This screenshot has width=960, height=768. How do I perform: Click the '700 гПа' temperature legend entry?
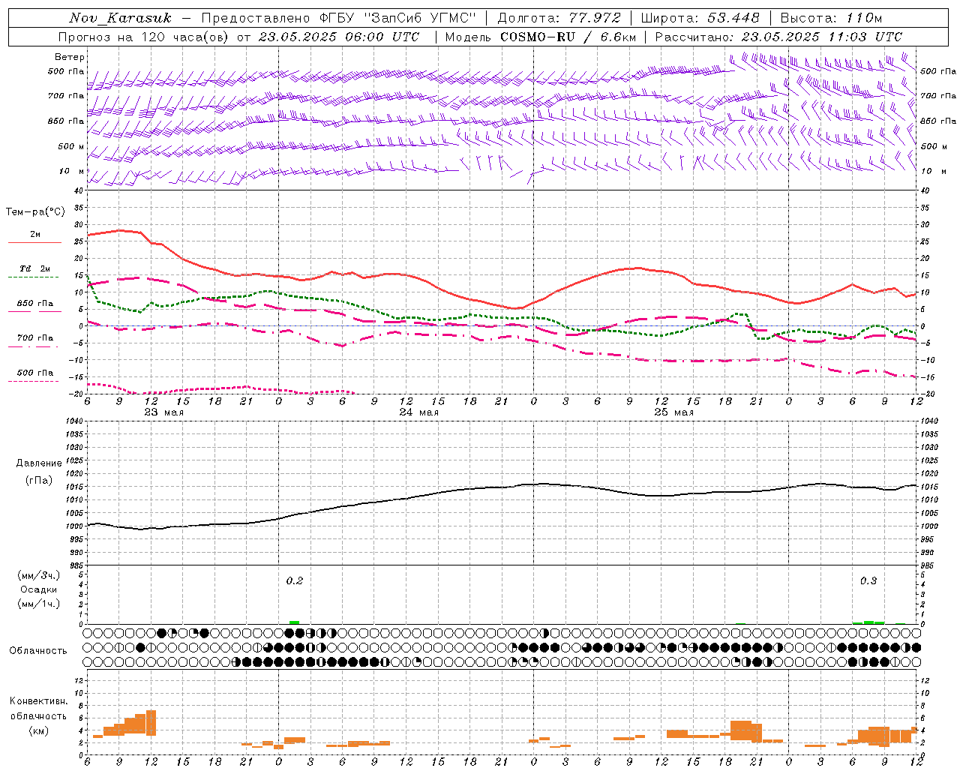point(35,338)
